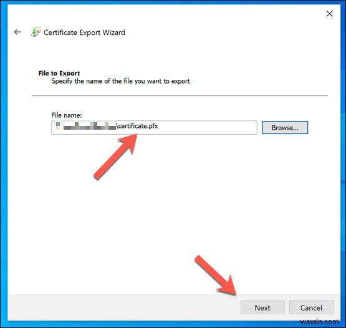This screenshot has width=346, height=328.
Task: Open the Browse file dialog
Action: tap(285, 127)
